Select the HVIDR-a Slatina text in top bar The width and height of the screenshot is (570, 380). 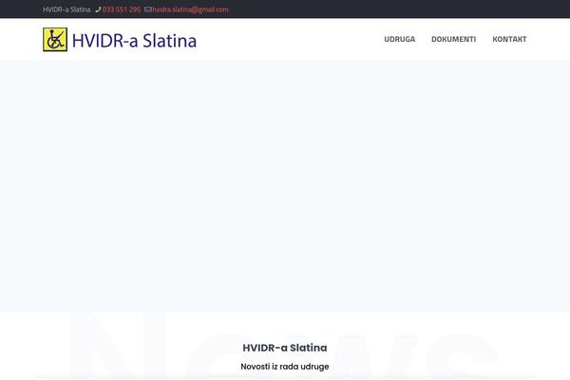click(66, 9)
